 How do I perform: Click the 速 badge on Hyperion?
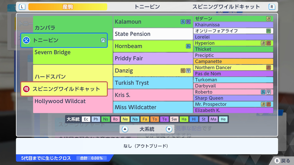pyautogui.click(x=263, y=43)
